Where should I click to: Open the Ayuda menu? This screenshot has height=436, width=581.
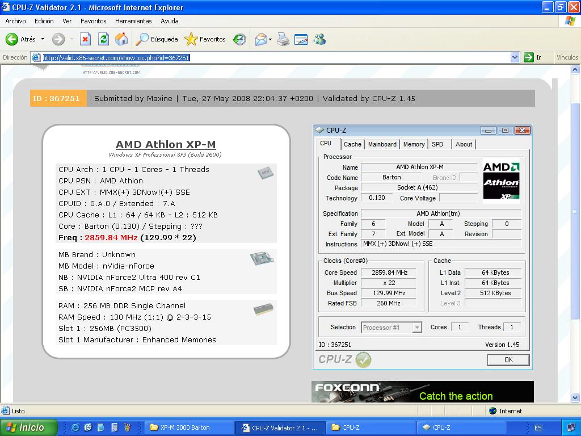[169, 21]
